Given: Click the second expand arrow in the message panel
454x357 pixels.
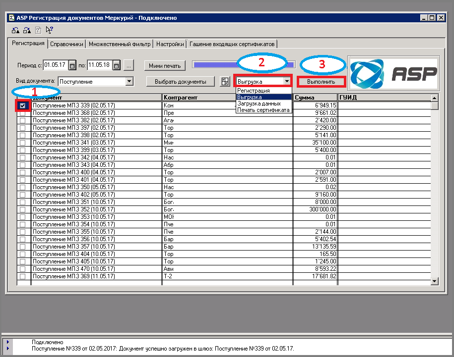Looking at the screenshot, I should coord(8,349).
